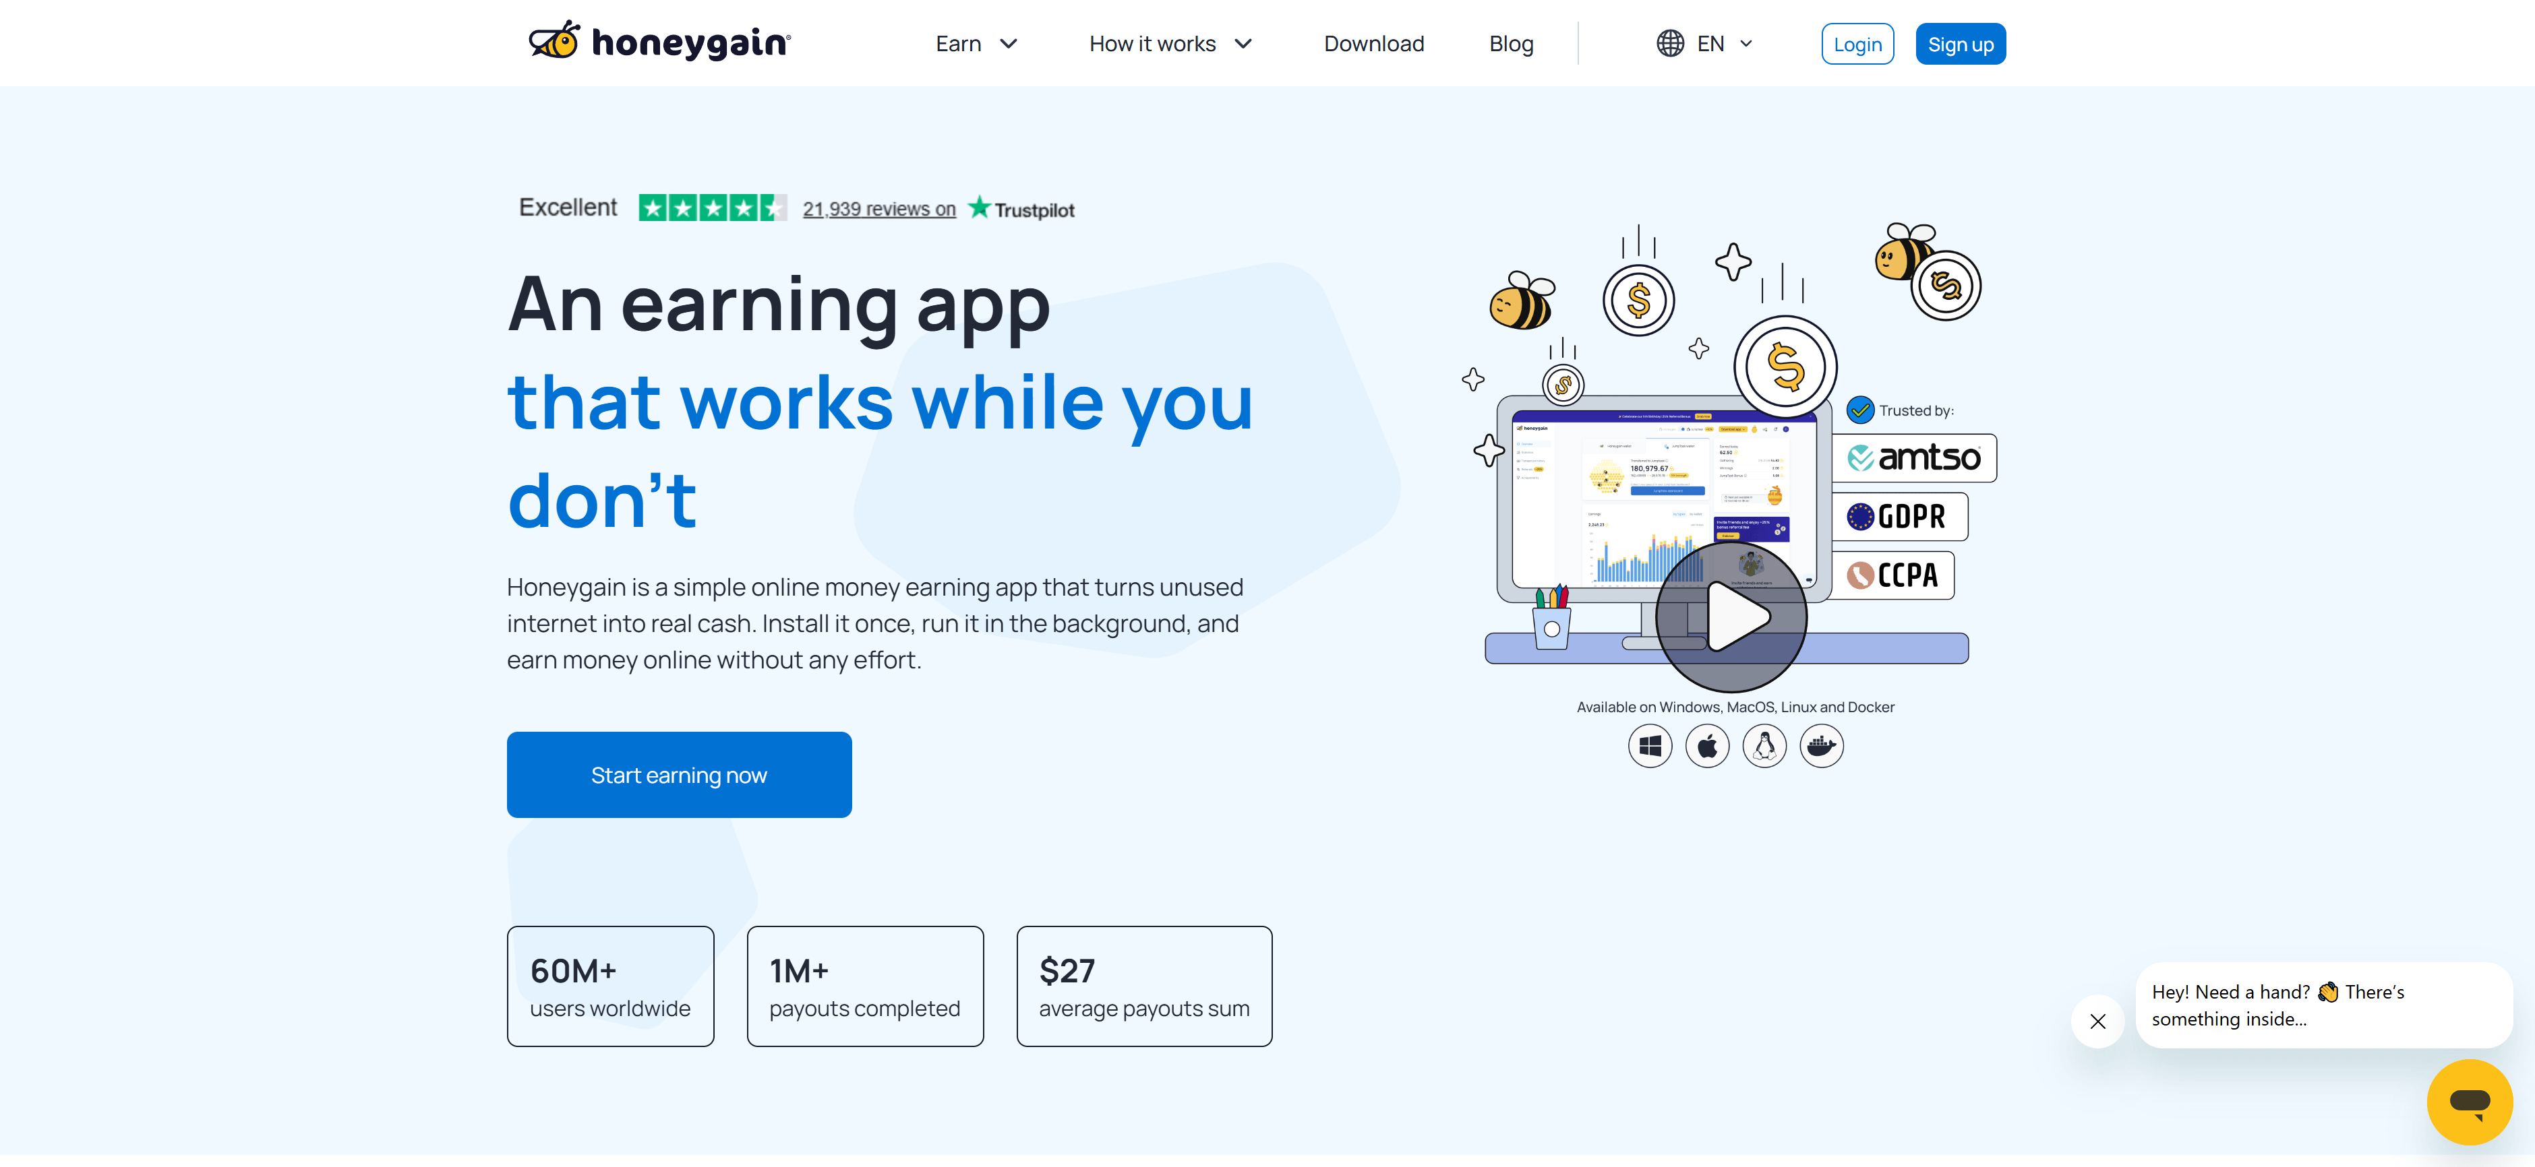Open the Download page
This screenshot has width=2535, height=1167.
1374,43
